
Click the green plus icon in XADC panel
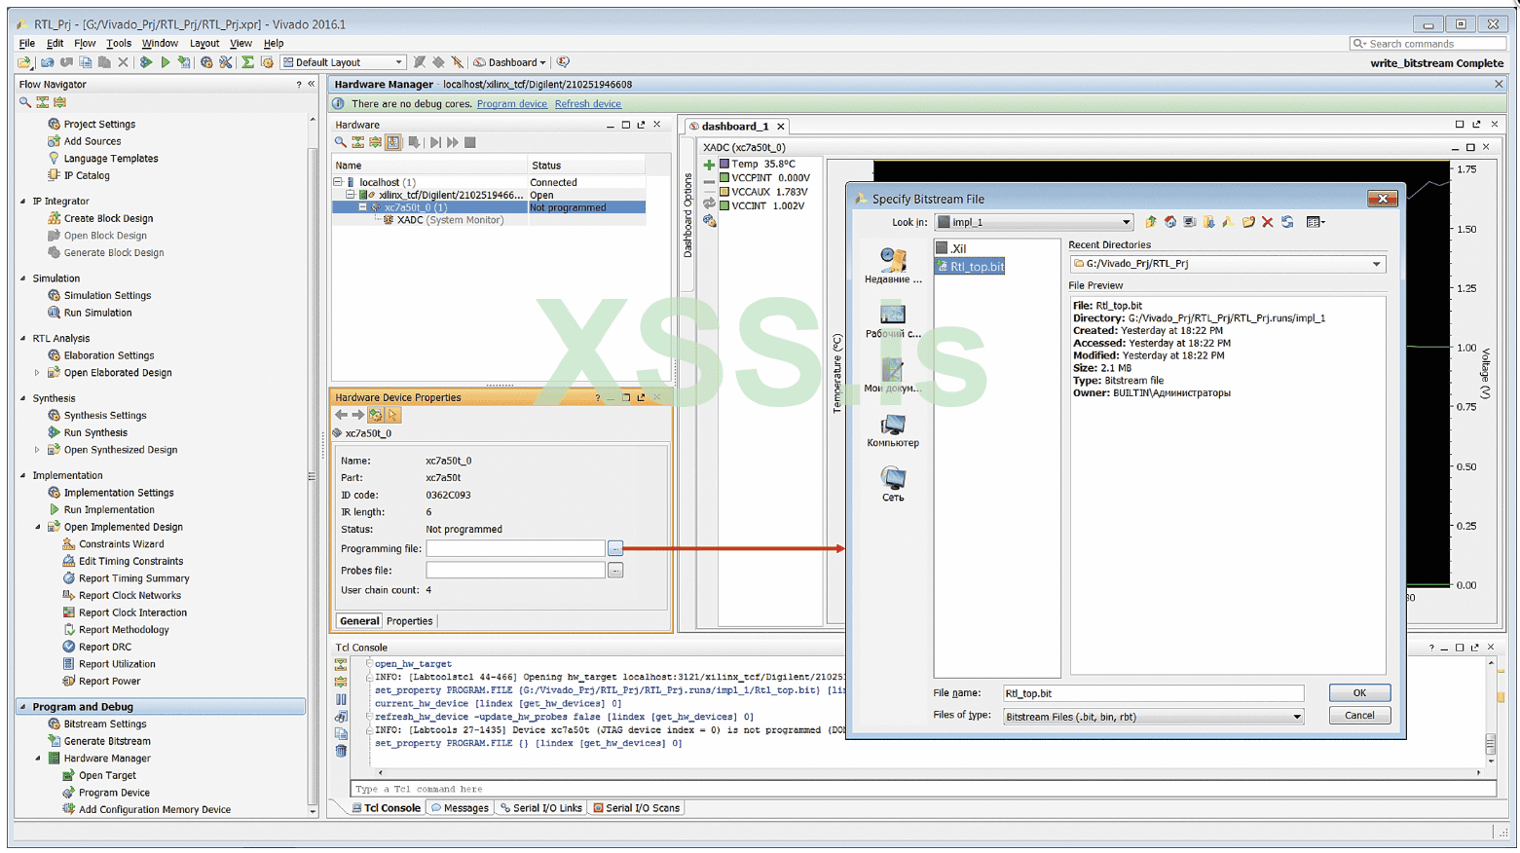[x=709, y=165]
